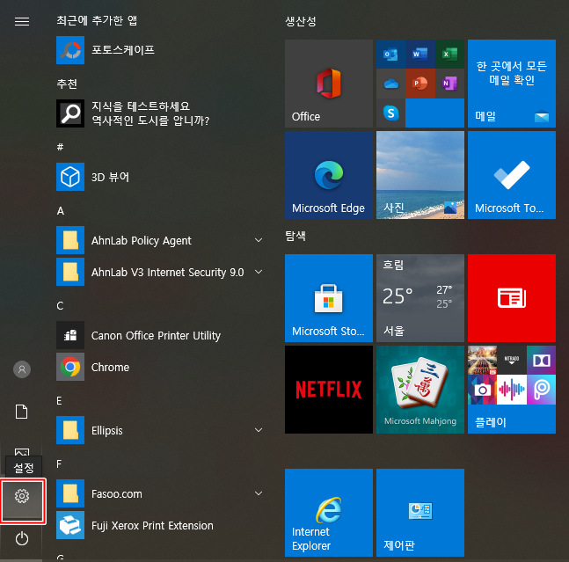Launch 3D 뷰어 app
The height and width of the screenshot is (562, 569).
[162, 177]
